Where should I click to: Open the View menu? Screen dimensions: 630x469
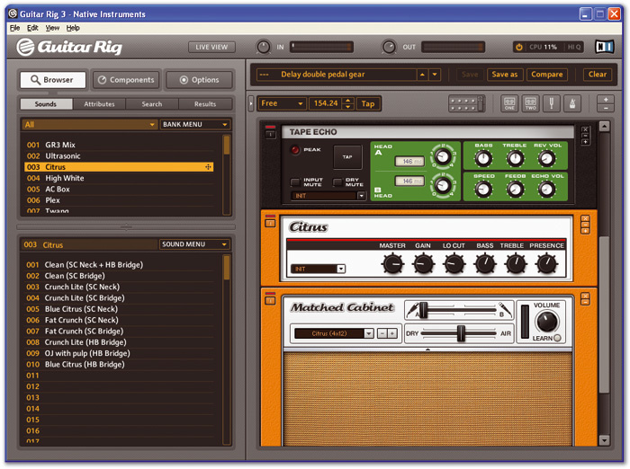pyautogui.click(x=52, y=28)
